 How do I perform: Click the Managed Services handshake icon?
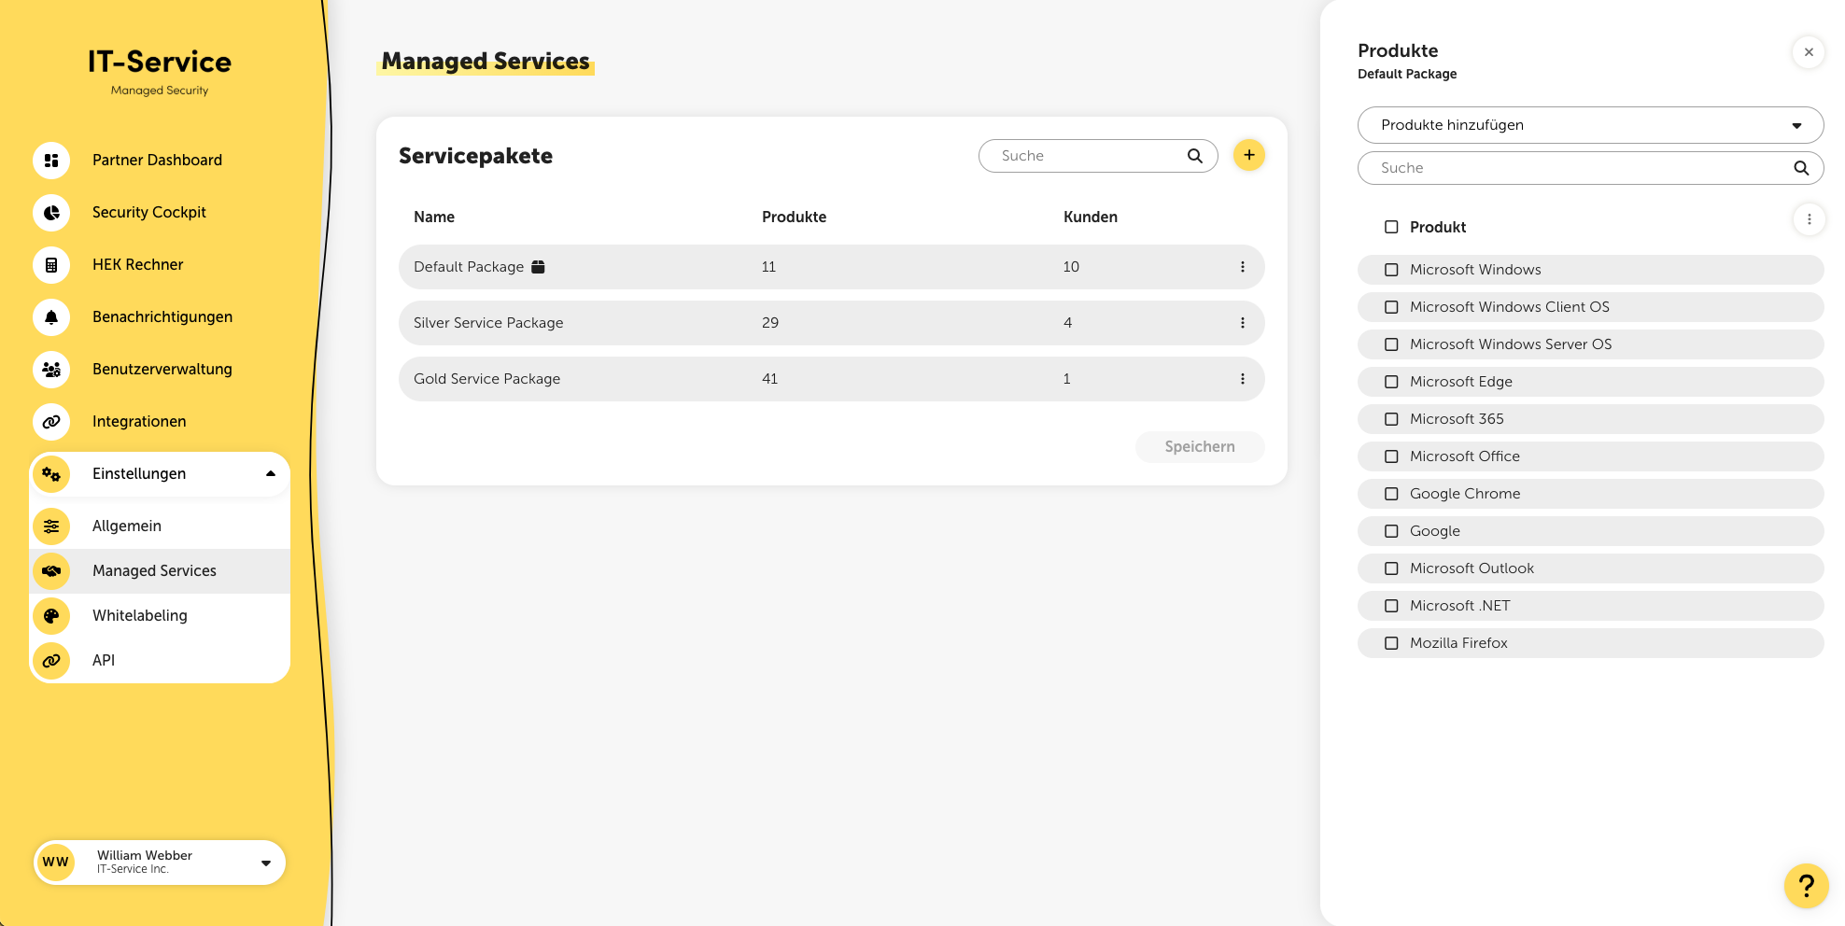click(x=51, y=571)
